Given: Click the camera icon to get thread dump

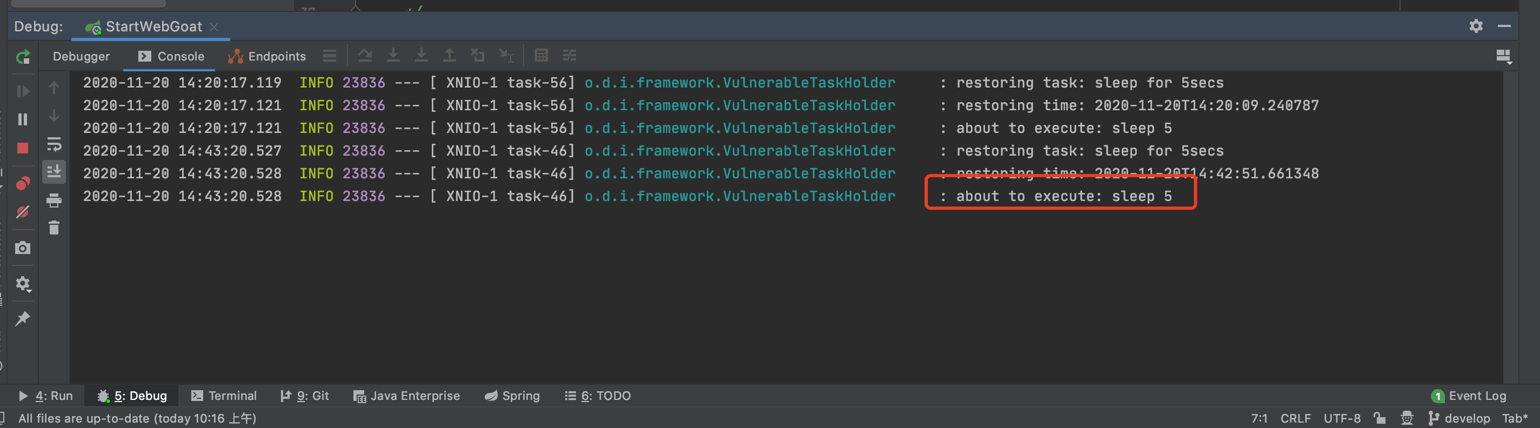Looking at the screenshot, I should [x=23, y=248].
